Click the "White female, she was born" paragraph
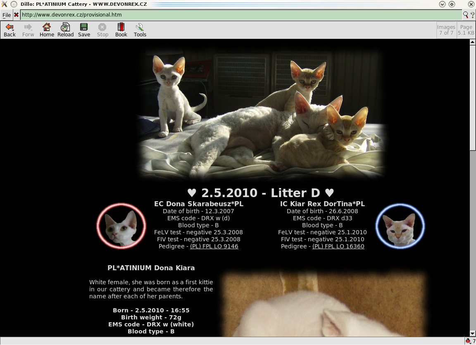 point(151,289)
